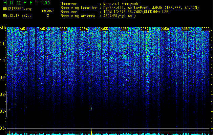Click the 0.8 kHz axis label
This screenshot has width=213, height=135.
pyautogui.click(x=3, y=94)
